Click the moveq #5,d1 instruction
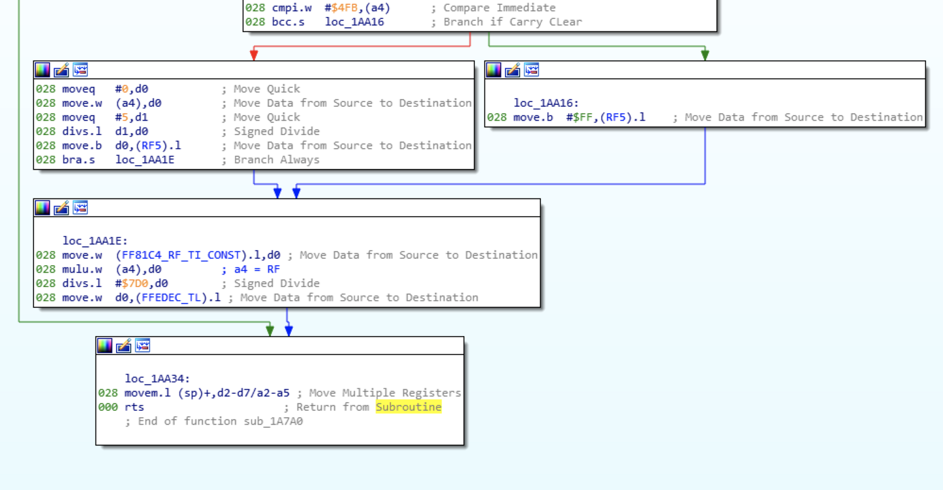The width and height of the screenshot is (943, 490). 105,117
